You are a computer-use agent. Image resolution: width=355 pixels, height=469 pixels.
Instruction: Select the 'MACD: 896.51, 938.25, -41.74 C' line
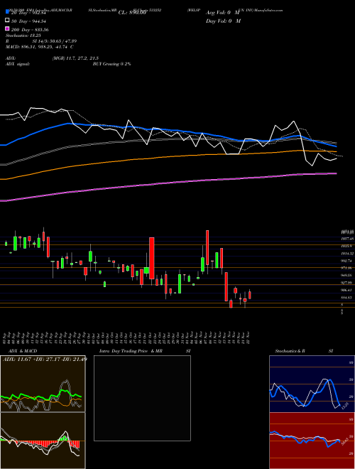click(x=40, y=47)
